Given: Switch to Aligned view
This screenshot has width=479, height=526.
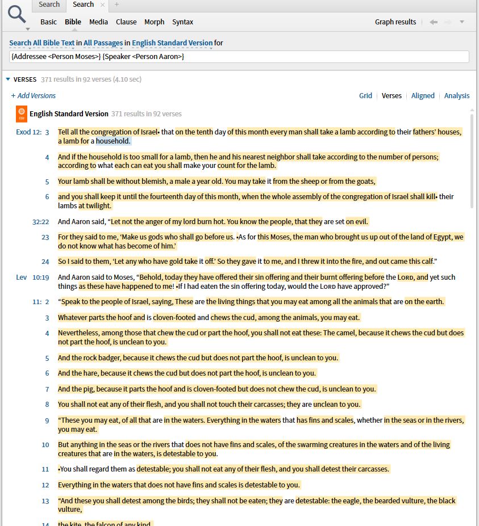Looking at the screenshot, I should (423, 95).
